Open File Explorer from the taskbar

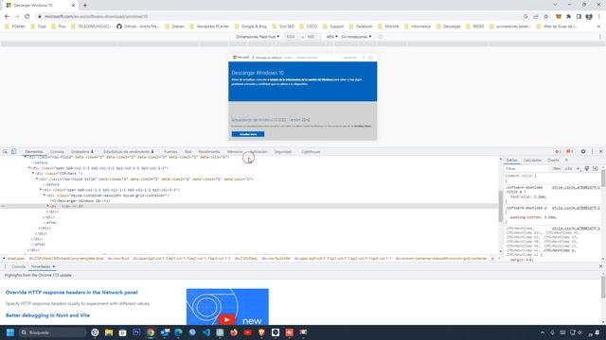[109, 332]
